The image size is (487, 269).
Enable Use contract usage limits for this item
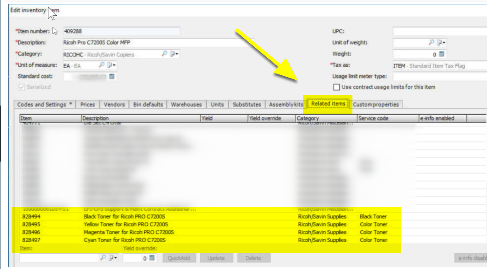click(336, 87)
